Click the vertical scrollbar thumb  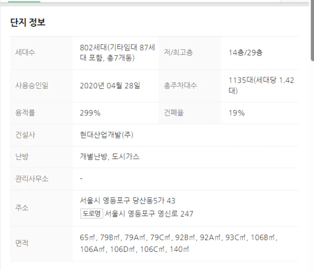312,30
